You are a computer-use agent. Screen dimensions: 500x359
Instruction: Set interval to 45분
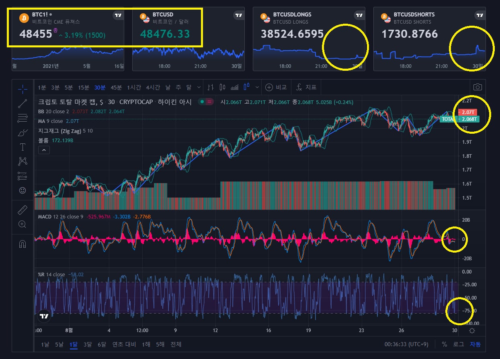(116, 87)
